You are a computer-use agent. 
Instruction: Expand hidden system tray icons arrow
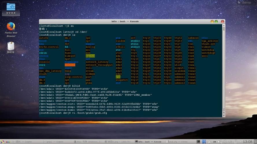point(240,142)
